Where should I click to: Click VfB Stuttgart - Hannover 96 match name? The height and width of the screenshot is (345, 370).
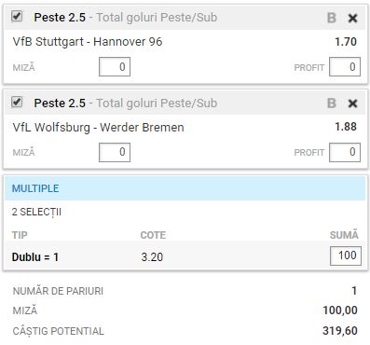point(88,42)
